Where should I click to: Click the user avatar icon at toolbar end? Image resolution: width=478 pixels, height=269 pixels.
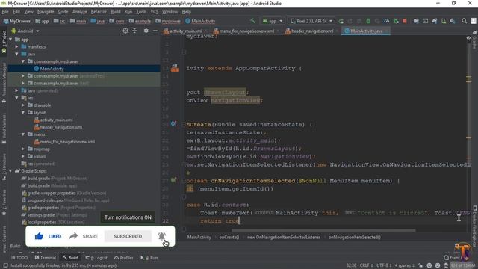[473, 21]
